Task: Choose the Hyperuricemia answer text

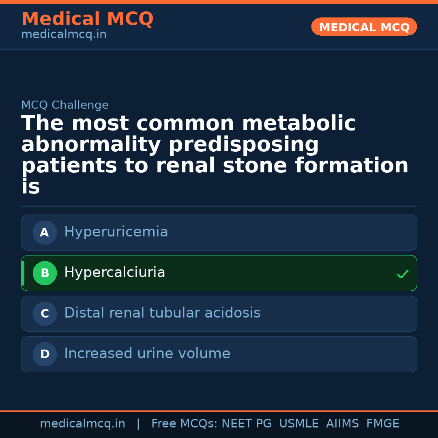Action: pos(116,232)
